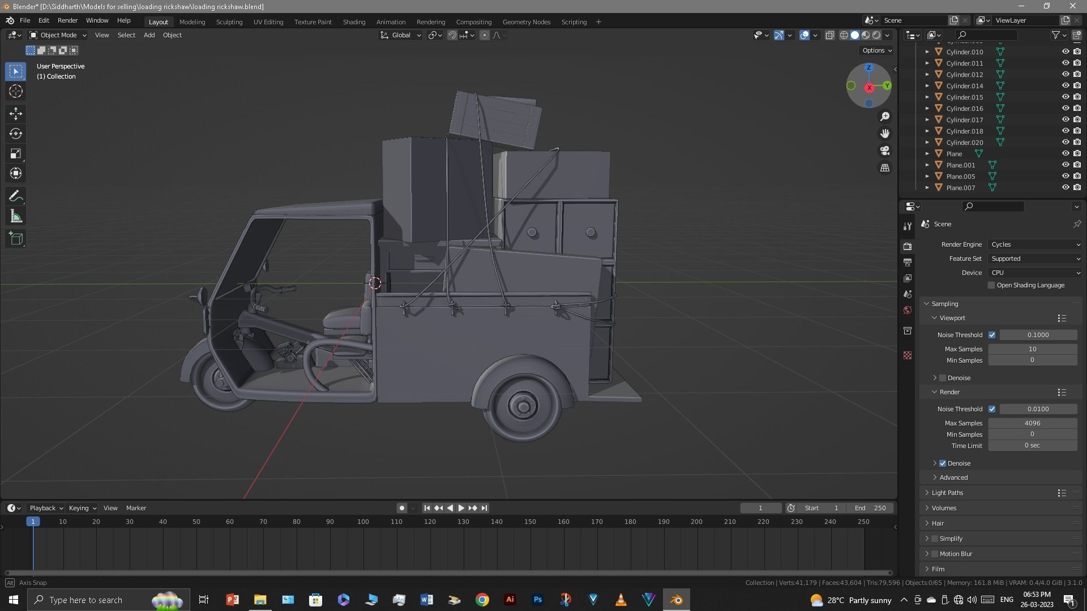The height and width of the screenshot is (611, 1087).
Task: Click the Select Box tool icon
Action: point(16,71)
